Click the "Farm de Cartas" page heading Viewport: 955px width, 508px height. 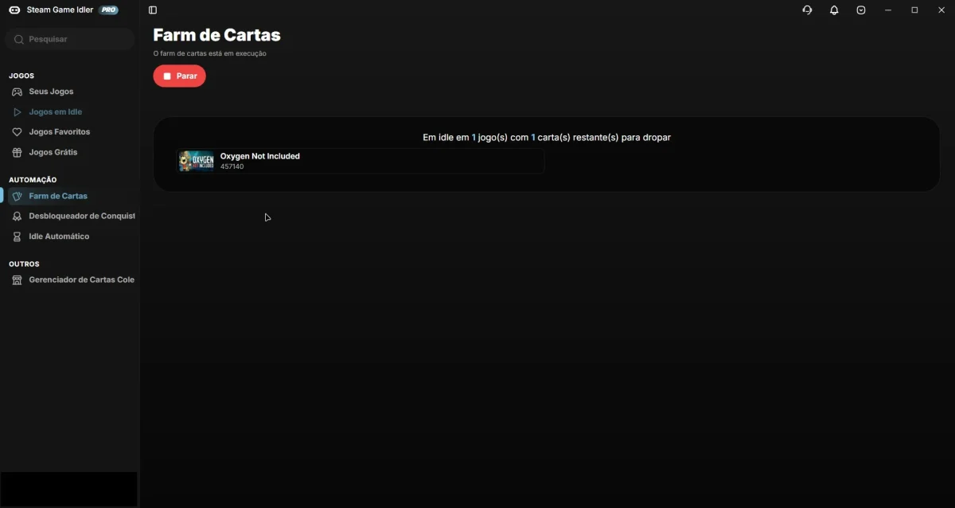(216, 35)
